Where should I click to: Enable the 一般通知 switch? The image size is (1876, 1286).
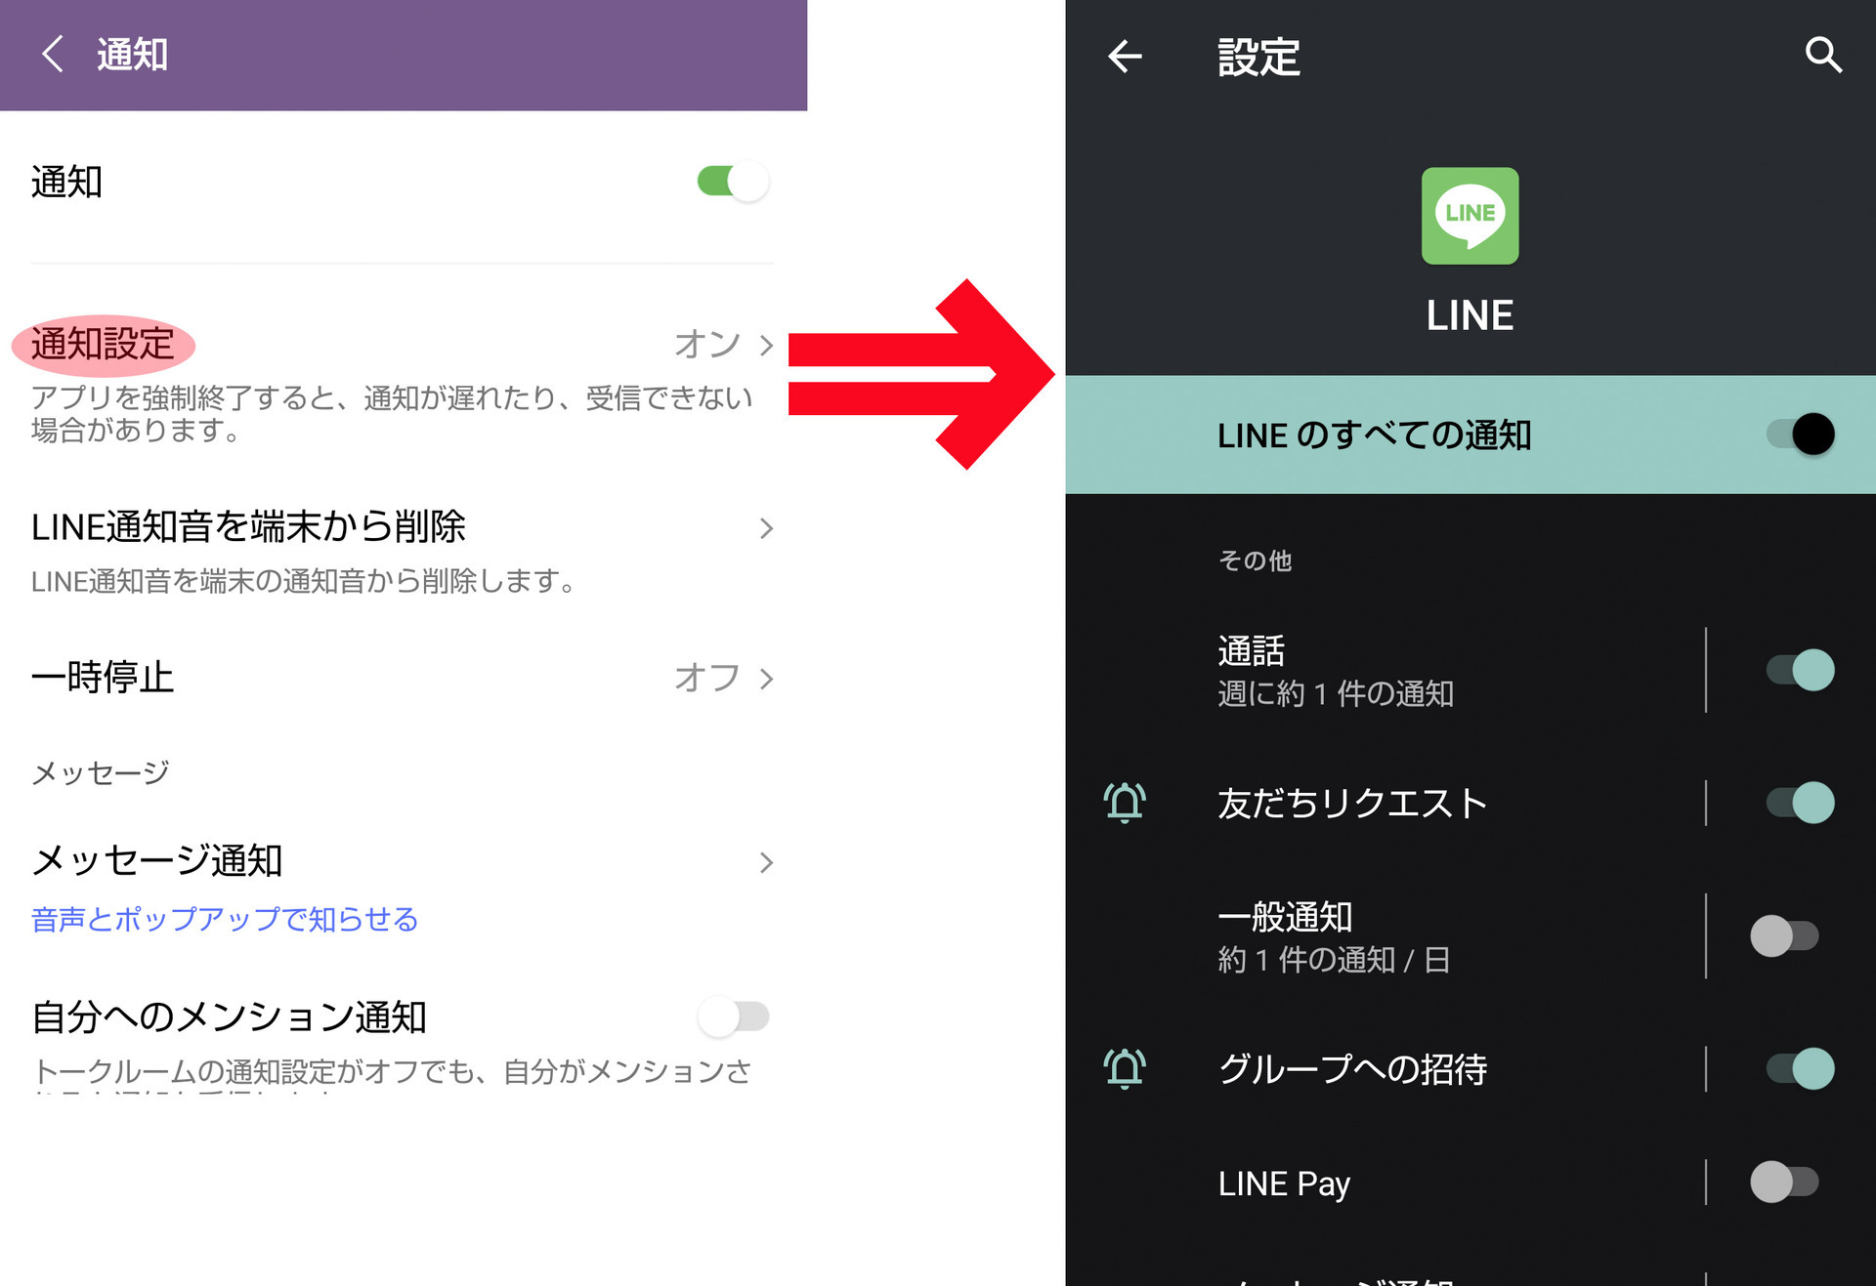point(1784,935)
